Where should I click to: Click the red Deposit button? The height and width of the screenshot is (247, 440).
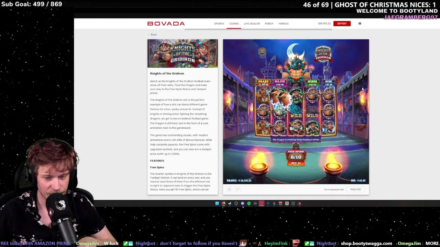[x=342, y=24]
